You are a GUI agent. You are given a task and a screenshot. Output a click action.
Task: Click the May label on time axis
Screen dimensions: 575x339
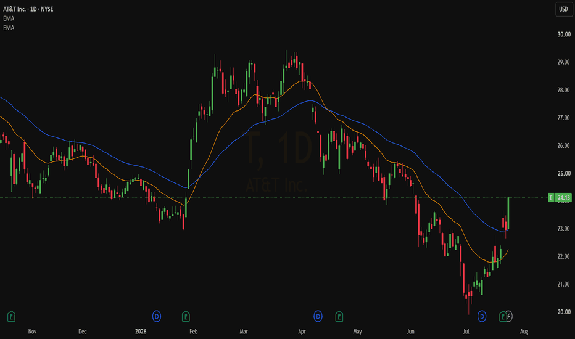(358, 332)
